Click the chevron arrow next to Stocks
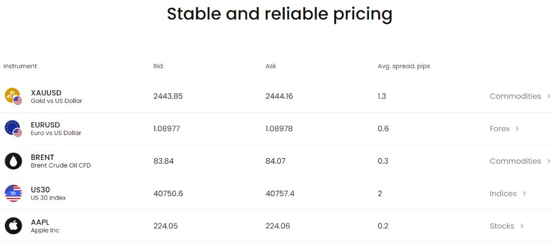Image resolution: width=555 pixels, height=249 pixels. [x=522, y=226]
